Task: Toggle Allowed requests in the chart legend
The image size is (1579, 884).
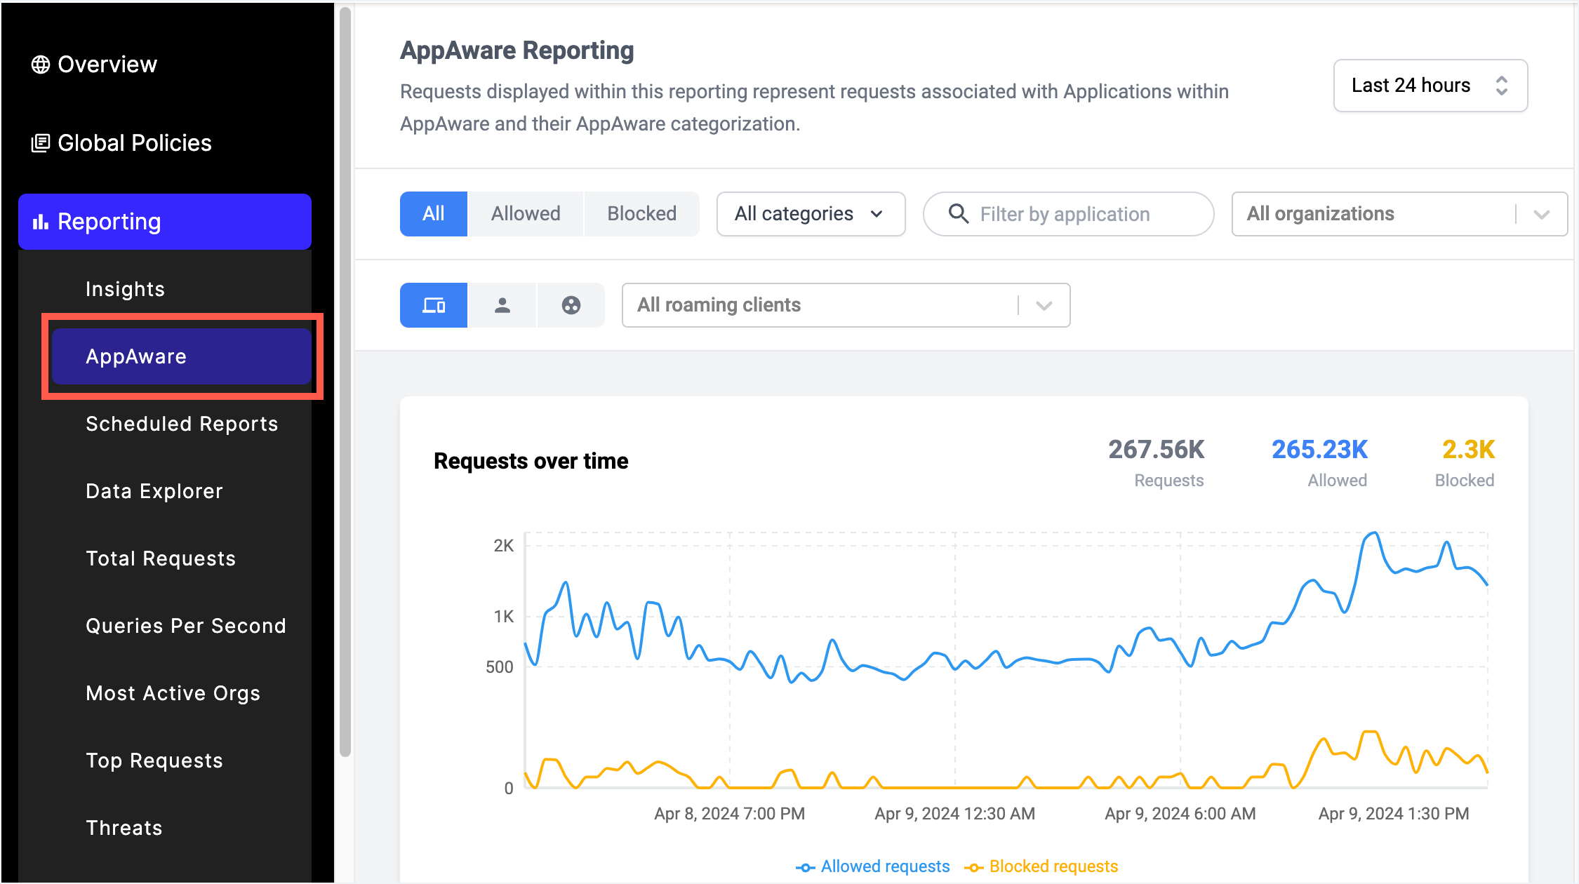Action: [x=872, y=866]
